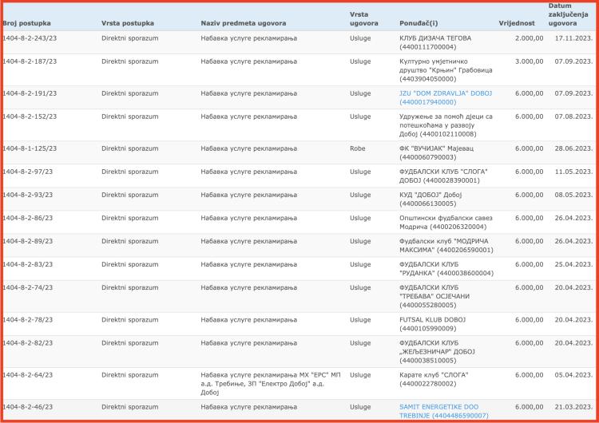
Task: Click bidder Општински фудбалски савез Модрича
Action: 446,223
